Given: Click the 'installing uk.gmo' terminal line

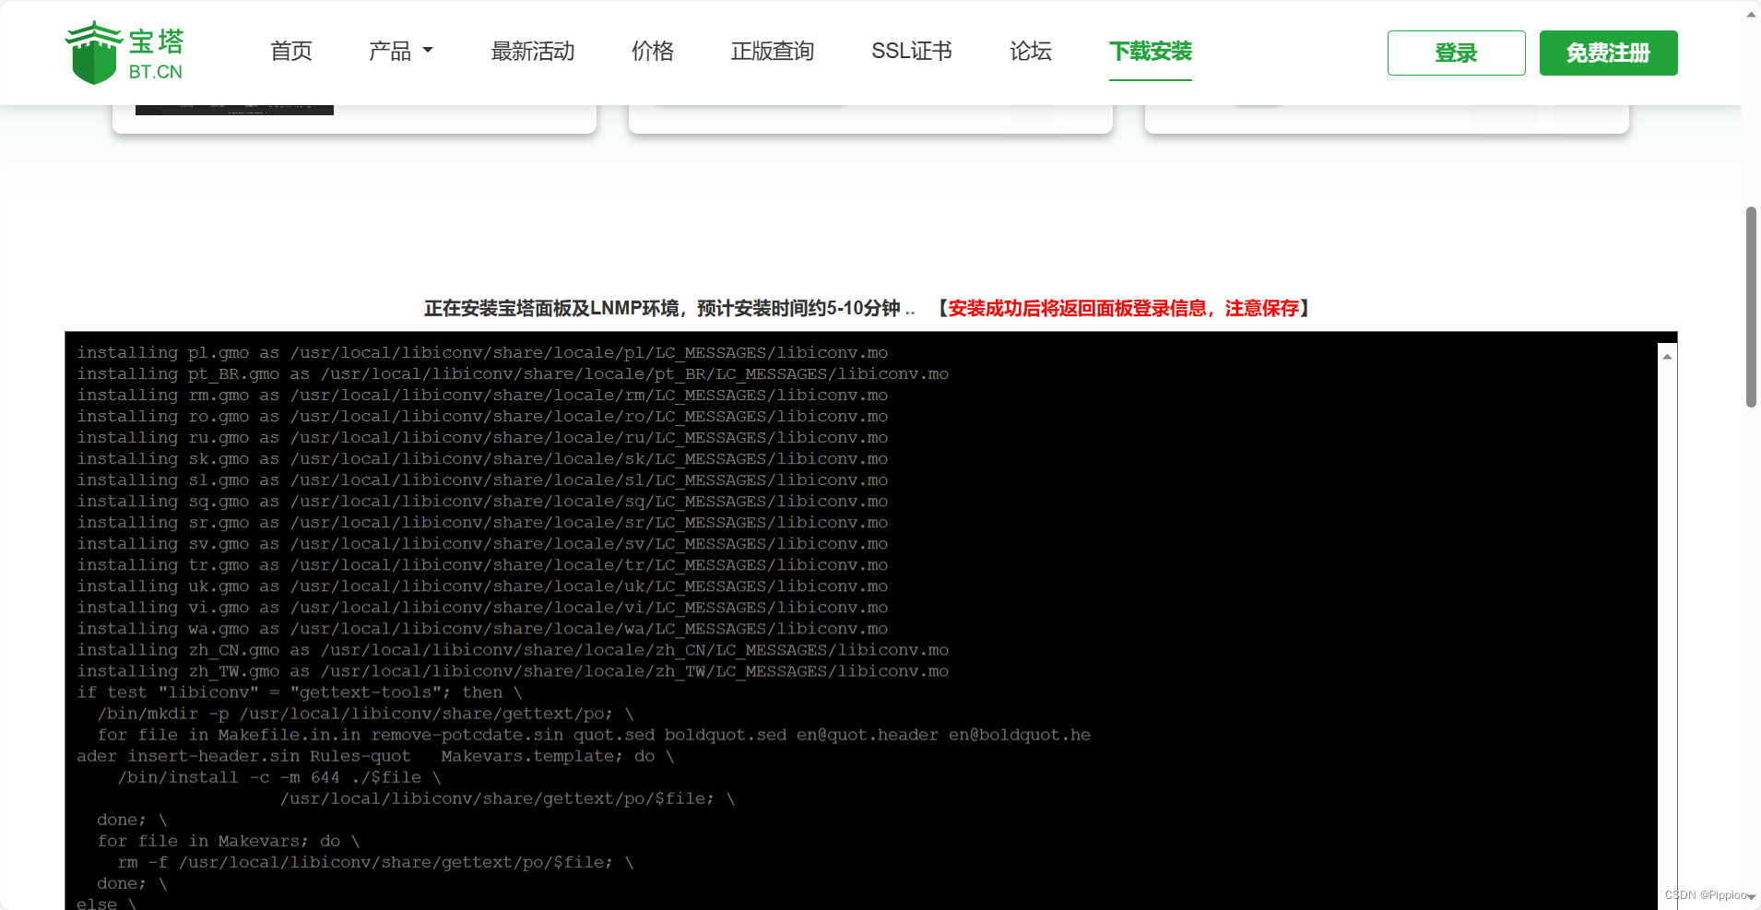Looking at the screenshot, I should pos(482,586).
